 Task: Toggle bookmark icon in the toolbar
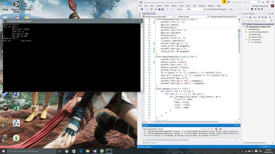point(252,9)
